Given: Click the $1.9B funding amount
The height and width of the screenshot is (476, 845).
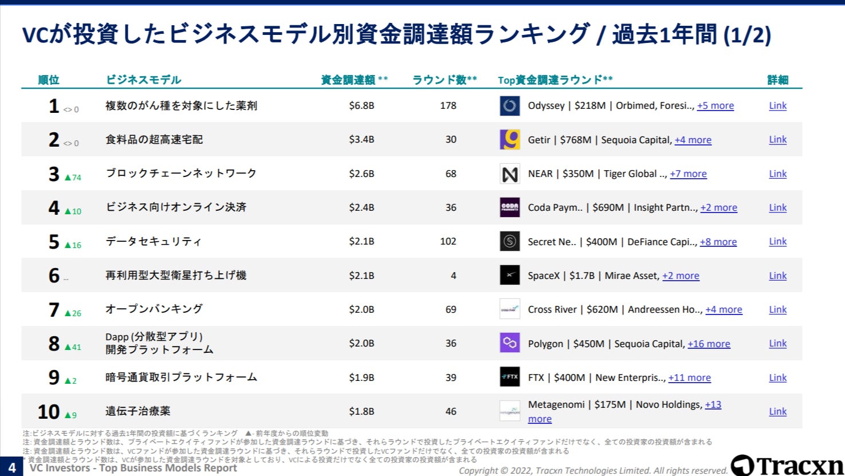Looking at the screenshot, I should pos(361,377).
